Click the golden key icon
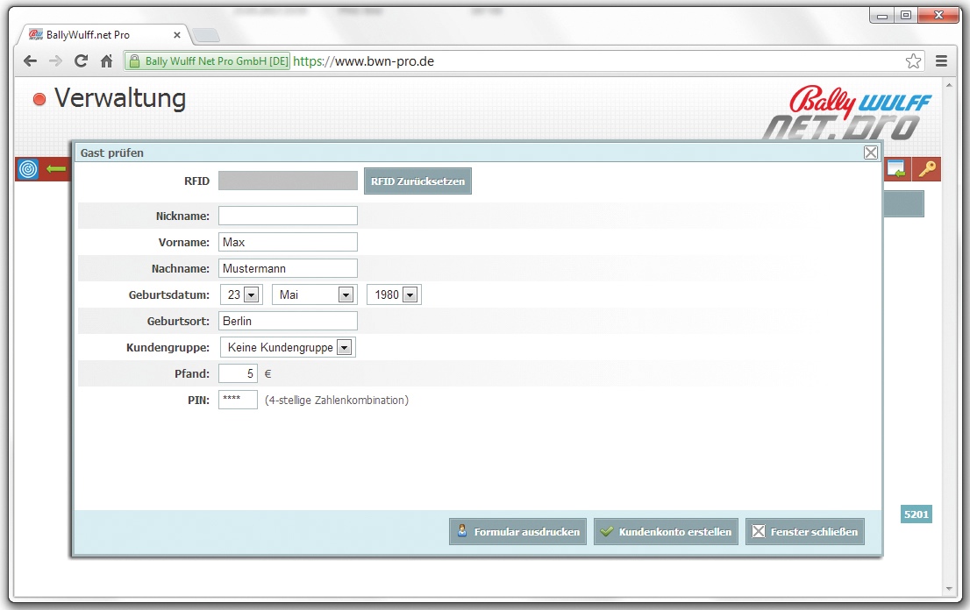The image size is (970, 610). (x=927, y=169)
